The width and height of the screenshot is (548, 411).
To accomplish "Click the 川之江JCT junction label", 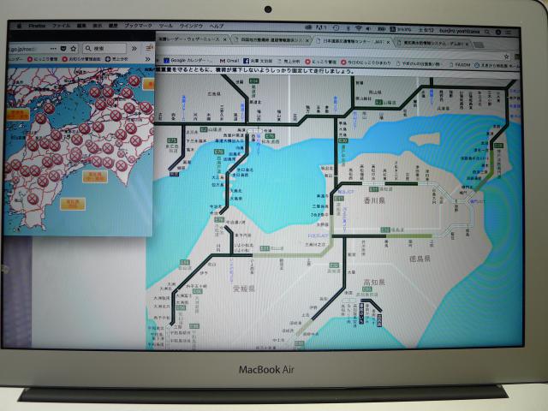I will tap(319, 236).
